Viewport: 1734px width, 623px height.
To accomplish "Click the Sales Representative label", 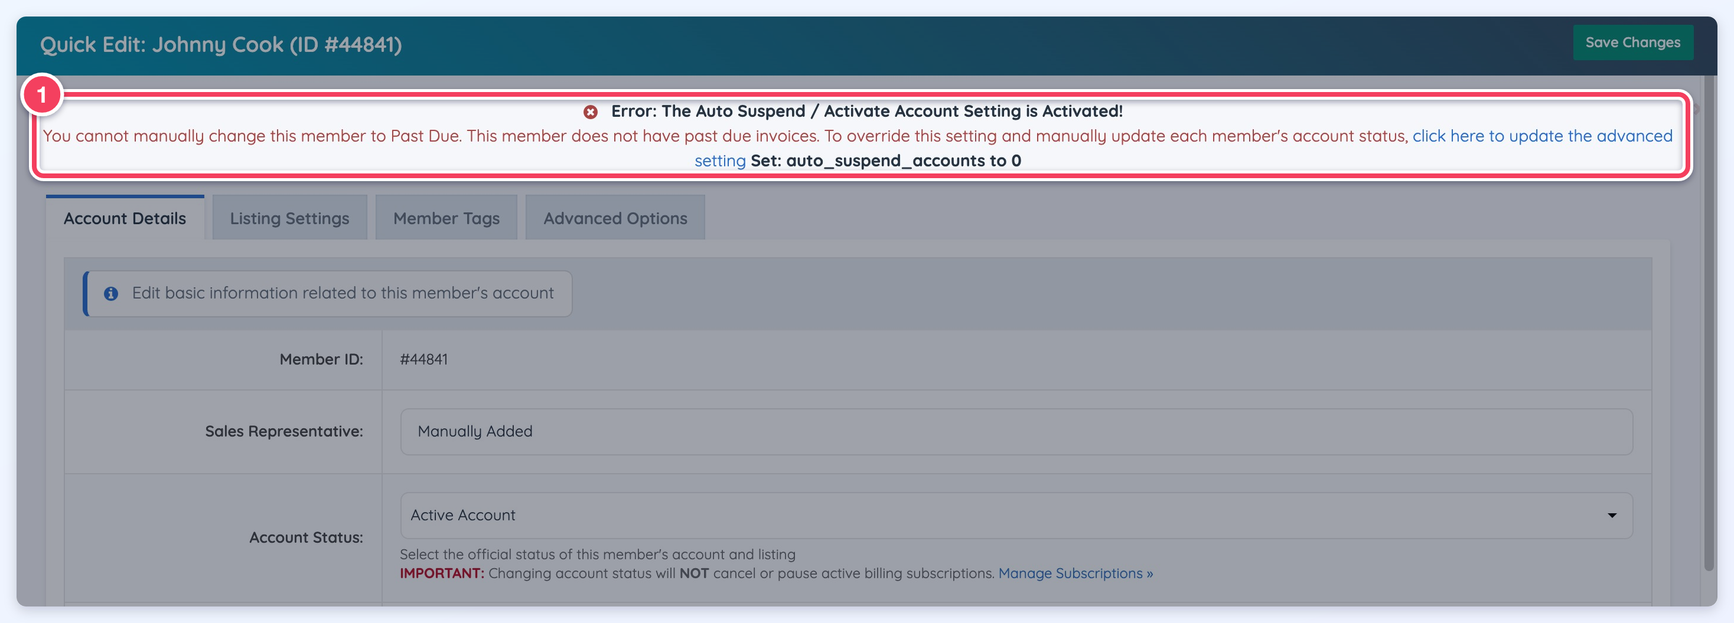I will pyautogui.click(x=284, y=431).
